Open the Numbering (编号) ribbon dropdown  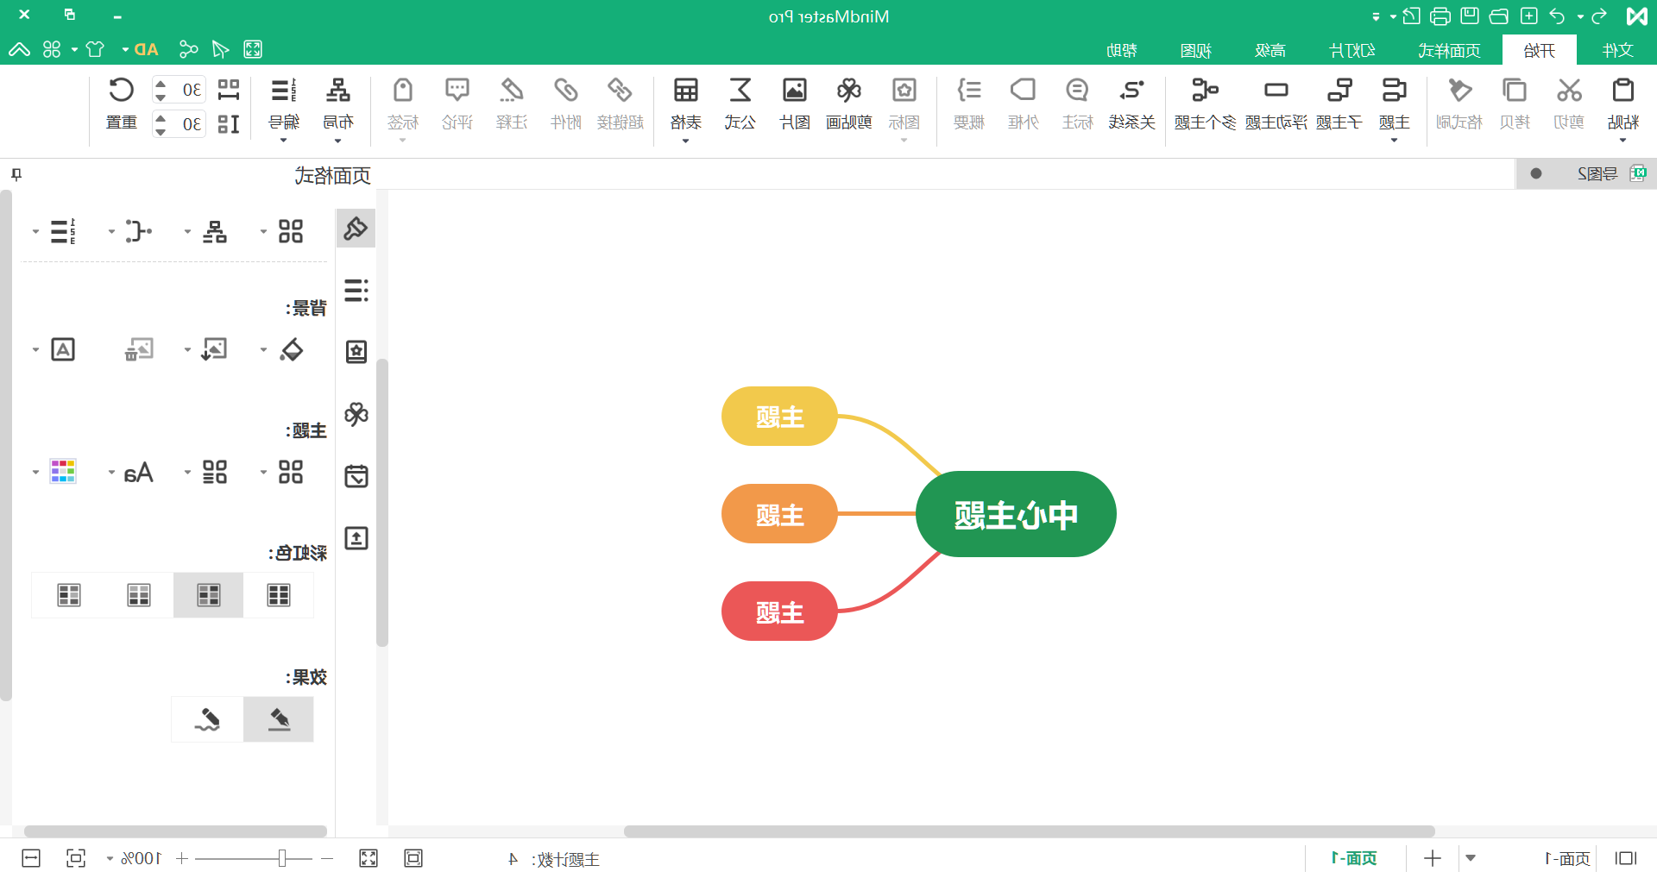pyautogui.click(x=283, y=140)
